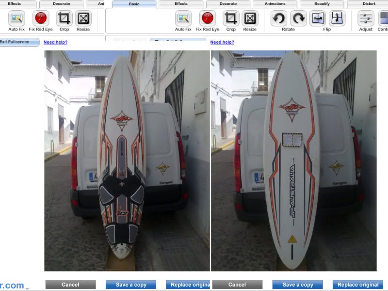Select the Crop tool in the right editor
This screenshot has width=388, height=291.
tap(231, 18)
